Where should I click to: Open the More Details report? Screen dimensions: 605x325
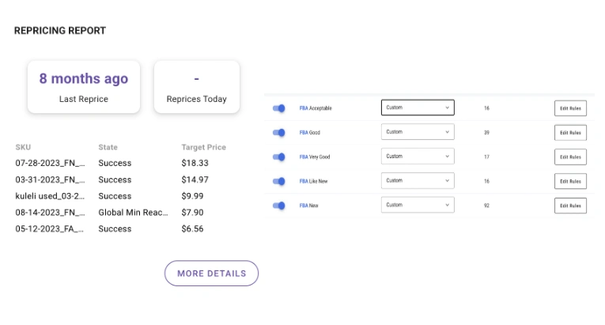pos(211,274)
